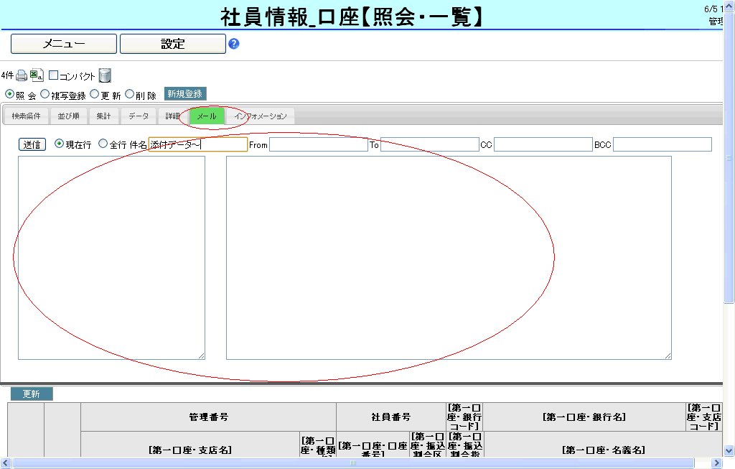The image size is (735, 469).
Task: Open the 設定 button
Action: tap(172, 44)
